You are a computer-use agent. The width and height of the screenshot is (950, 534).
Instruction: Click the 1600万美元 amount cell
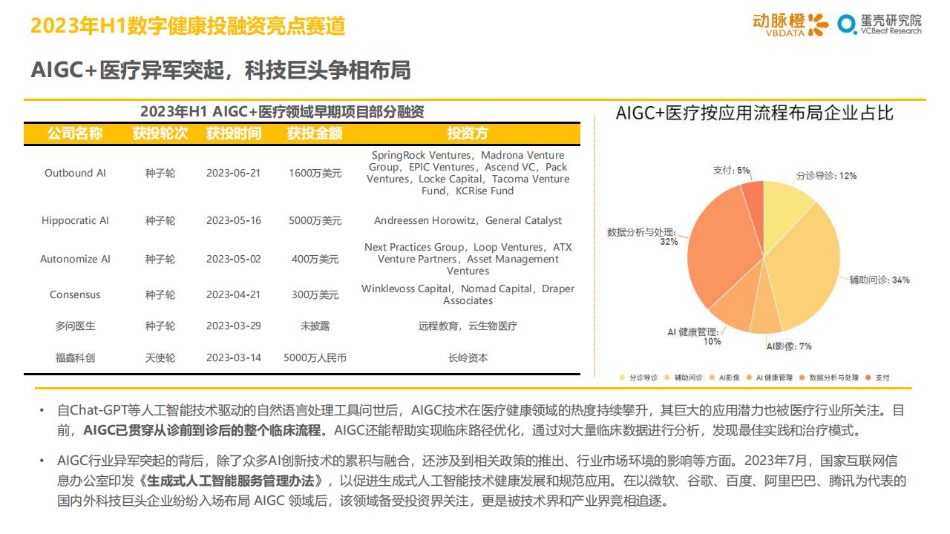315,173
